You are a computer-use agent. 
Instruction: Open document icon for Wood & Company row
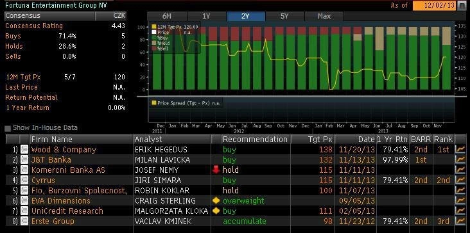click(24, 149)
